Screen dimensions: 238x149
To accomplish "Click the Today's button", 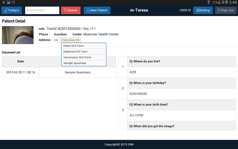I will click(x=12, y=10).
